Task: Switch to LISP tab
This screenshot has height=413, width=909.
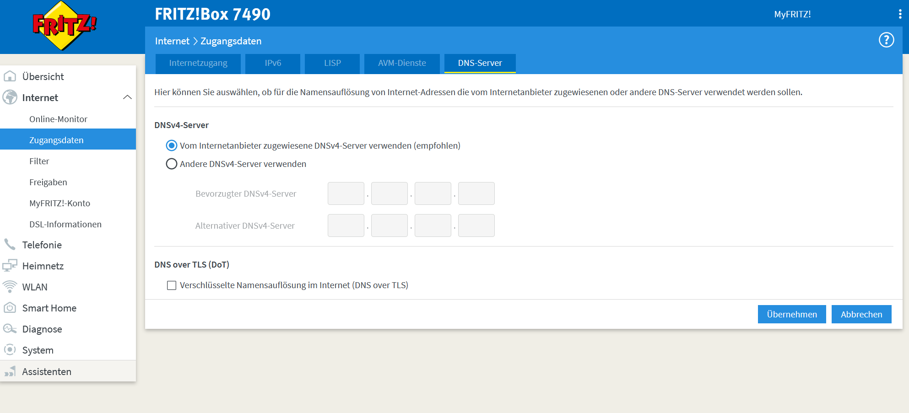Action: 332,63
